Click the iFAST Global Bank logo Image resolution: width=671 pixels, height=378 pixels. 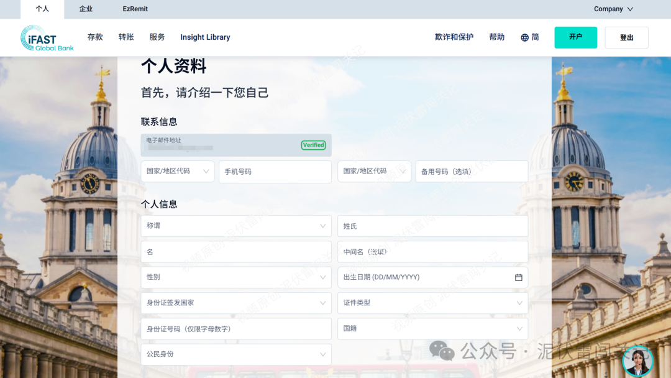pos(47,37)
